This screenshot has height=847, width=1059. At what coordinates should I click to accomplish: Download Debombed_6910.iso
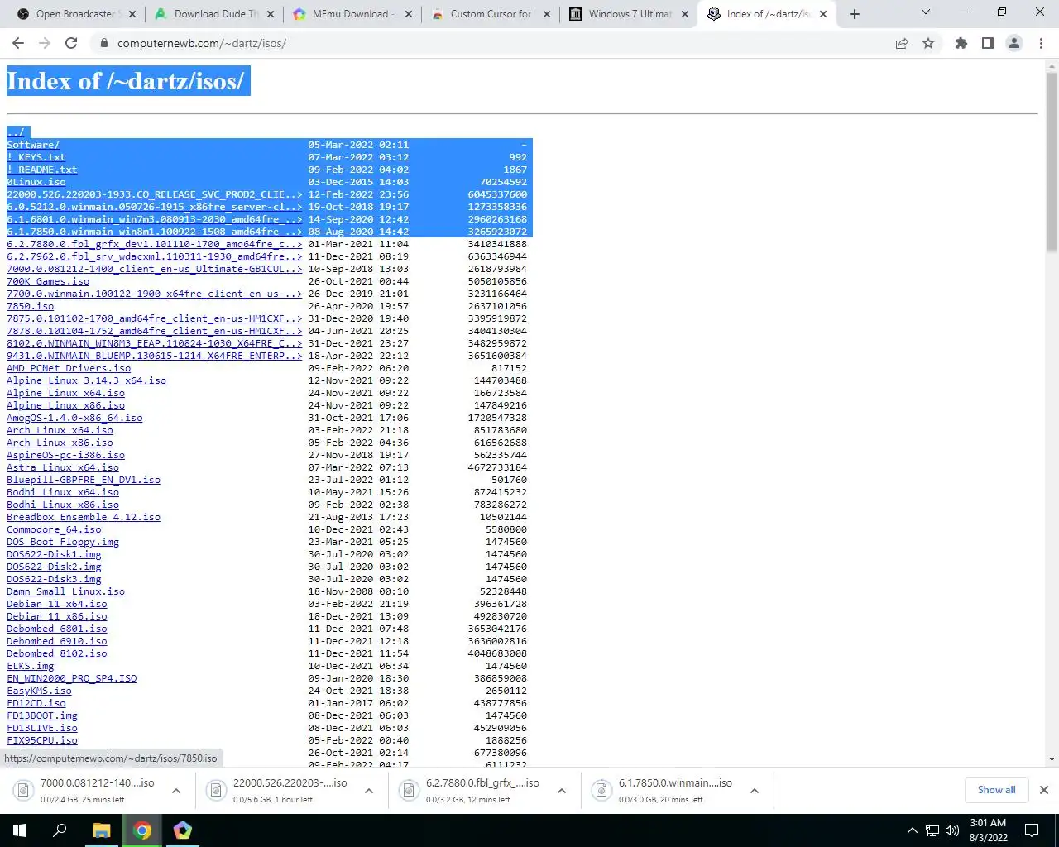pyautogui.click(x=57, y=641)
